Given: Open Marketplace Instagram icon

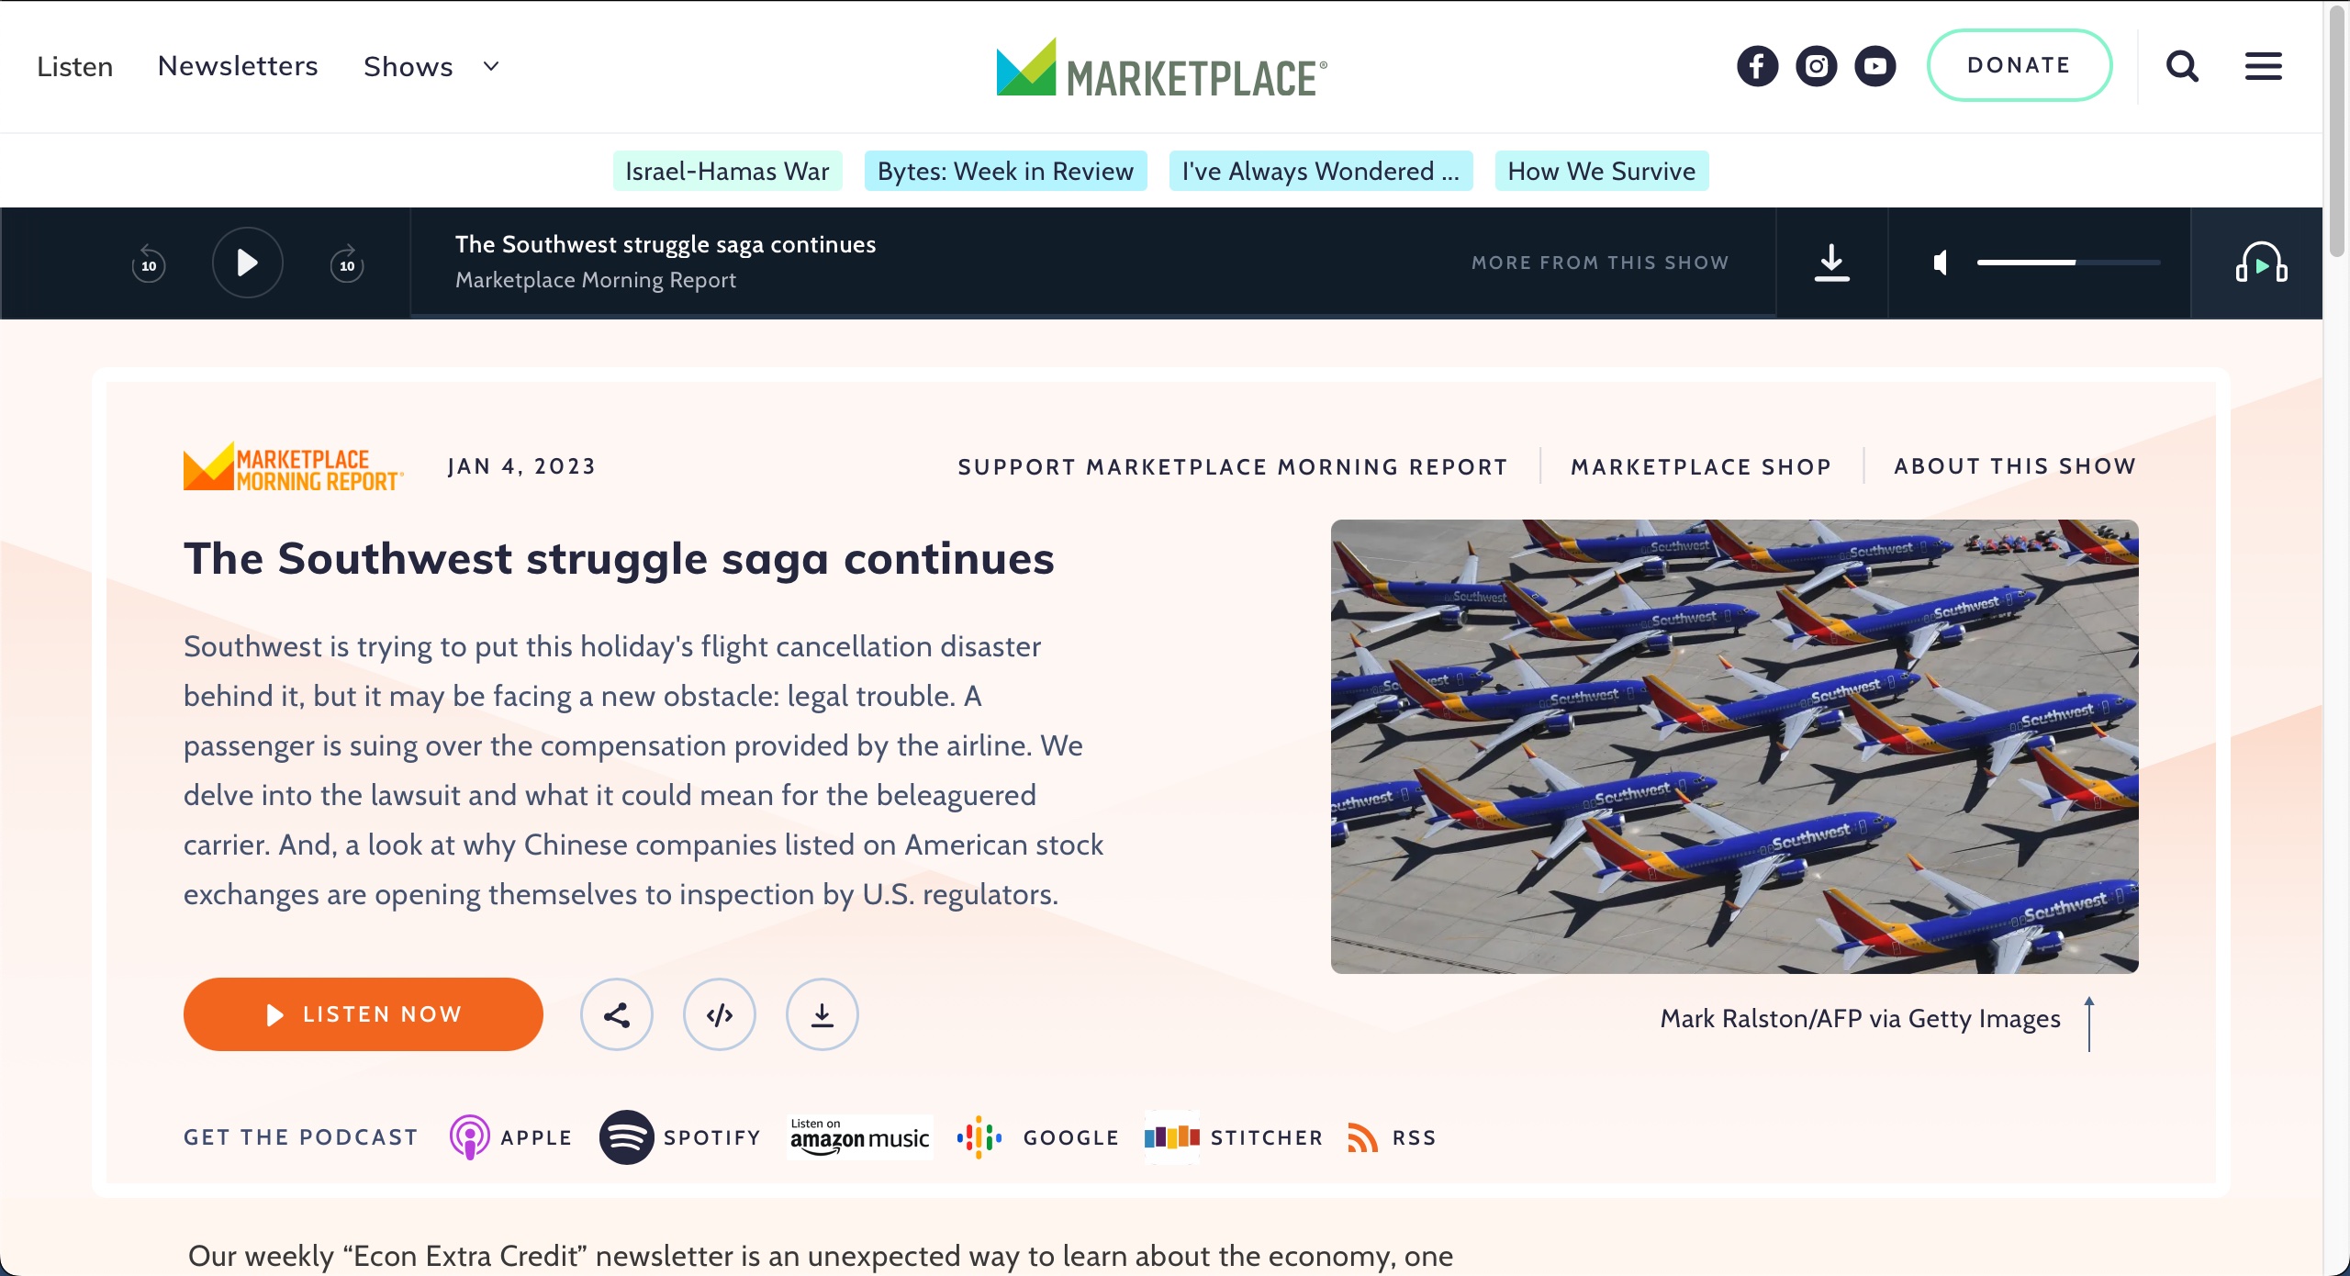Looking at the screenshot, I should pyautogui.click(x=1816, y=66).
